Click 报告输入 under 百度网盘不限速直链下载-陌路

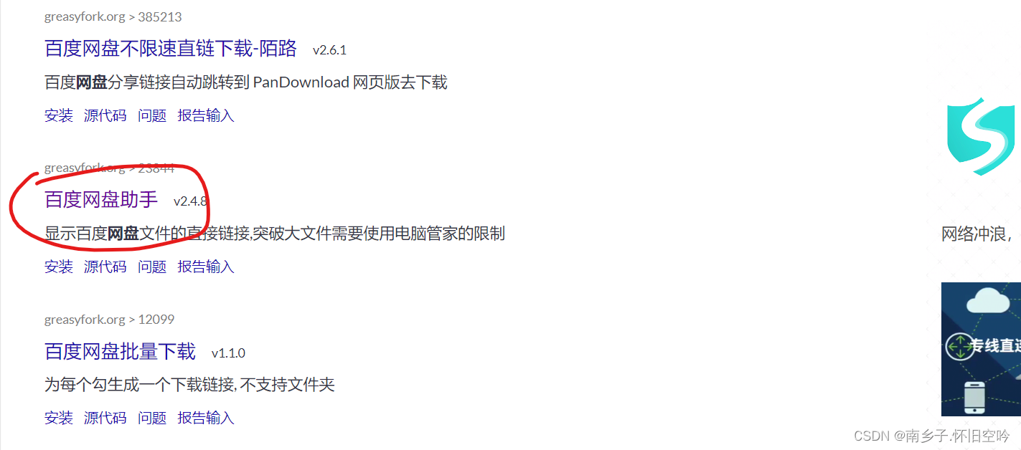coord(206,115)
